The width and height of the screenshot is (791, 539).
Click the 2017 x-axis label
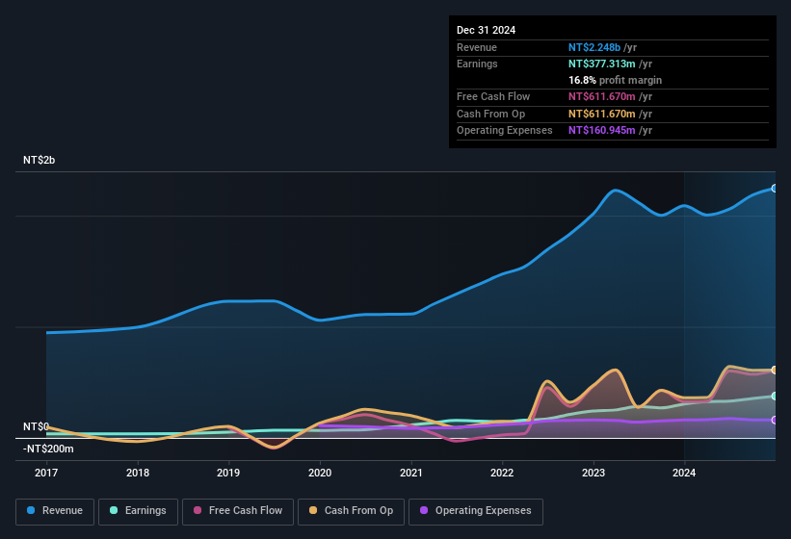click(x=46, y=473)
